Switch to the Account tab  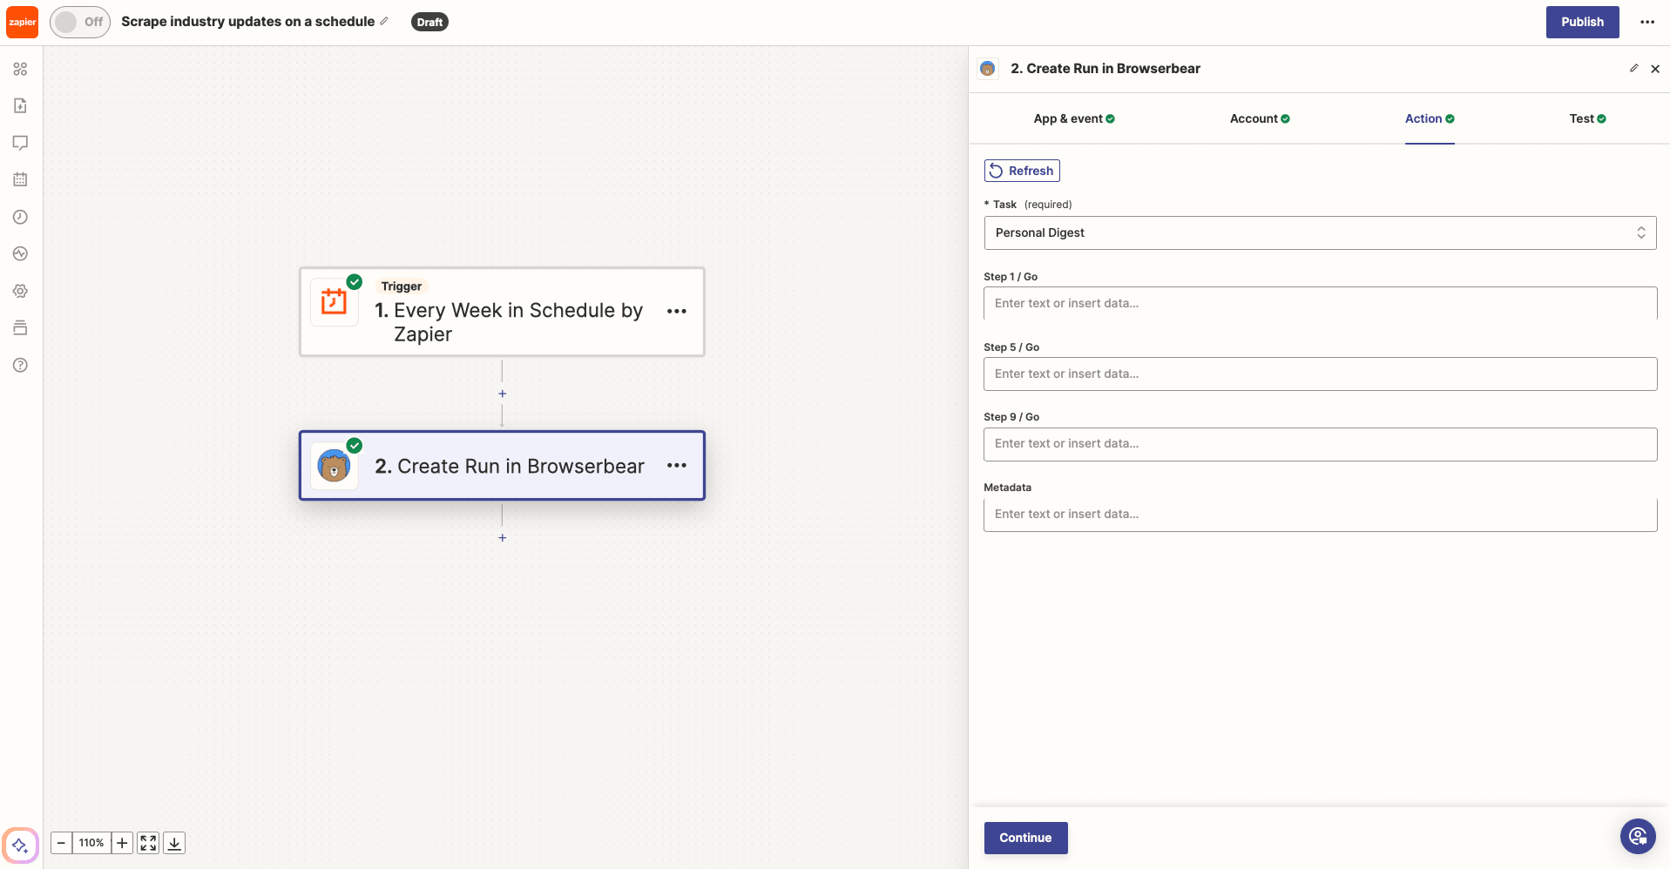[1260, 118]
